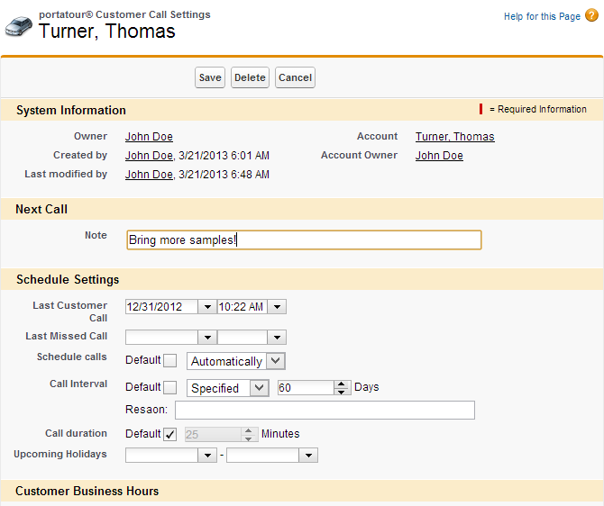Open the Account Turner, Thomas link
604x506 pixels.
point(455,137)
